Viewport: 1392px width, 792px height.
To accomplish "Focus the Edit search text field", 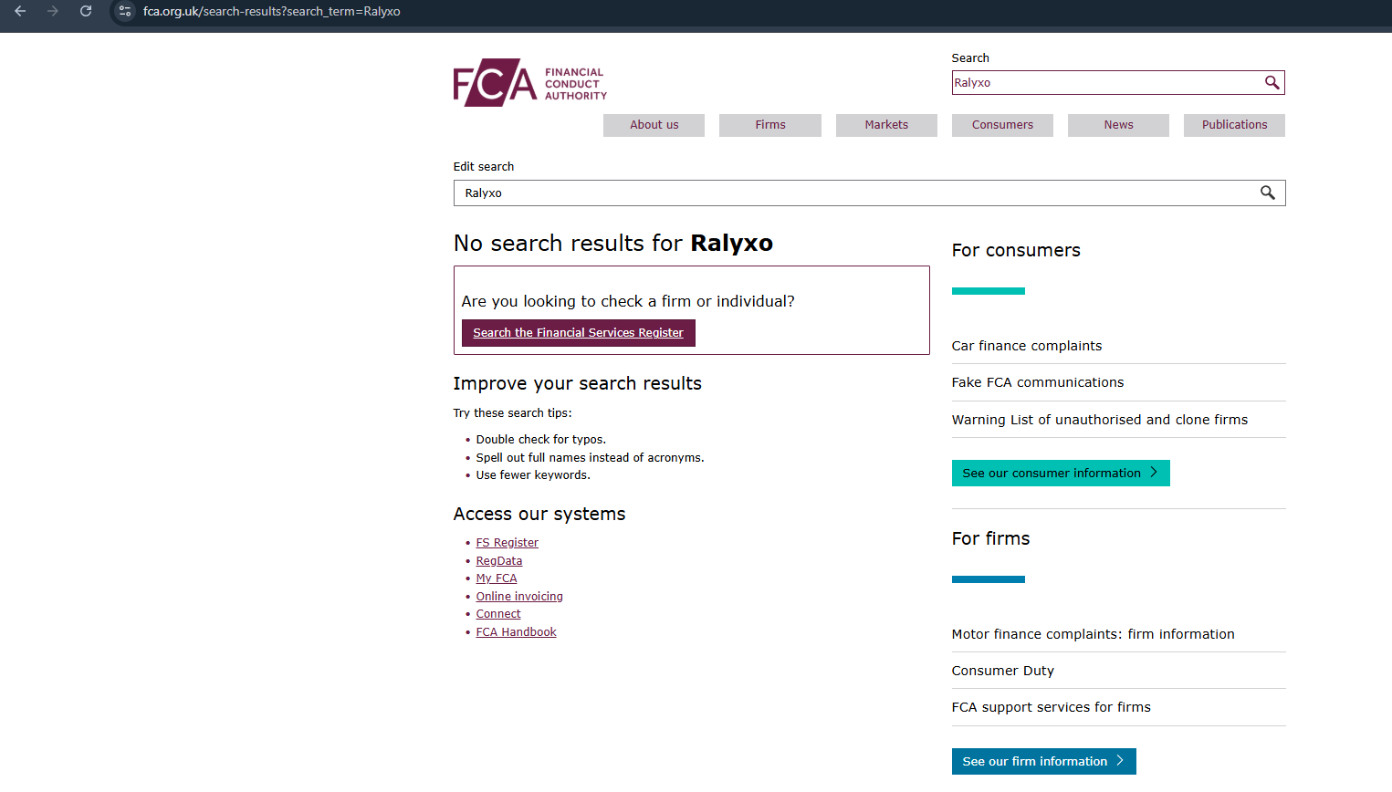I will coord(849,193).
